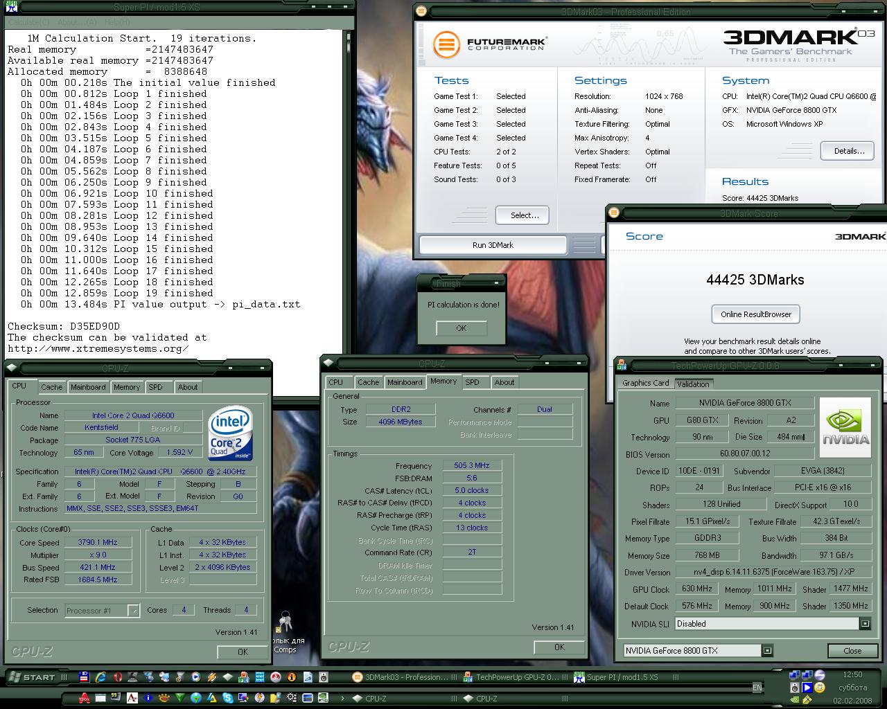This screenshot has height=709, width=887.
Task: Open the GPU selector dropdown in GPU-Z
Action: click(767, 650)
